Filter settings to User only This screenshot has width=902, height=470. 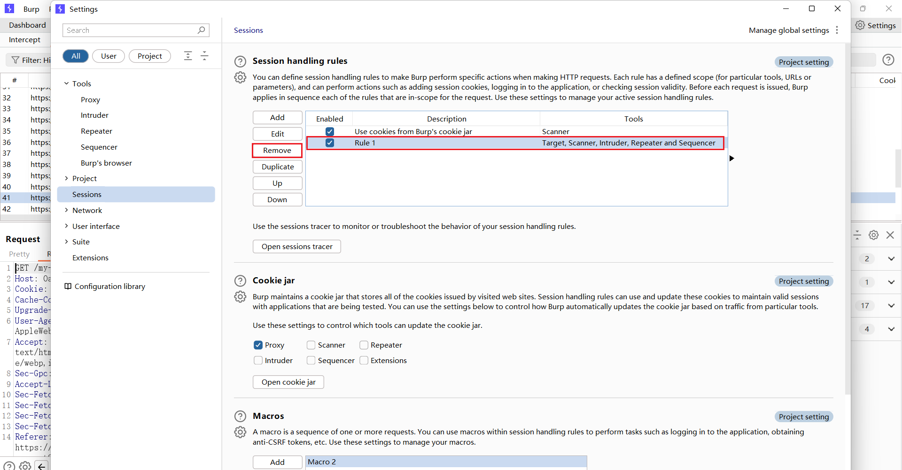coord(109,56)
